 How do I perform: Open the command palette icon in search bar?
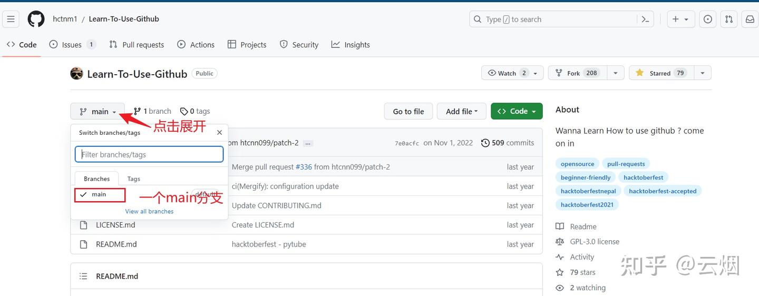click(645, 19)
